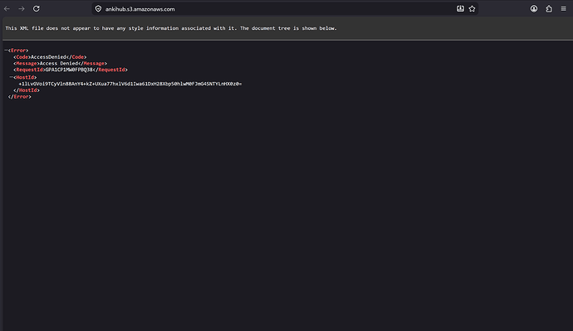Click the install/save page icon in address bar
Screen dimensions: 573x331
[x=460, y=9]
